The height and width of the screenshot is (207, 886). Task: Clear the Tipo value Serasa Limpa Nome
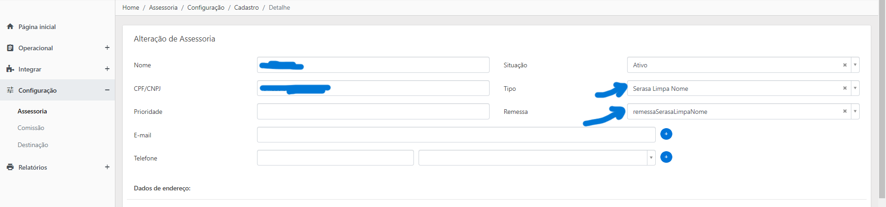point(844,88)
